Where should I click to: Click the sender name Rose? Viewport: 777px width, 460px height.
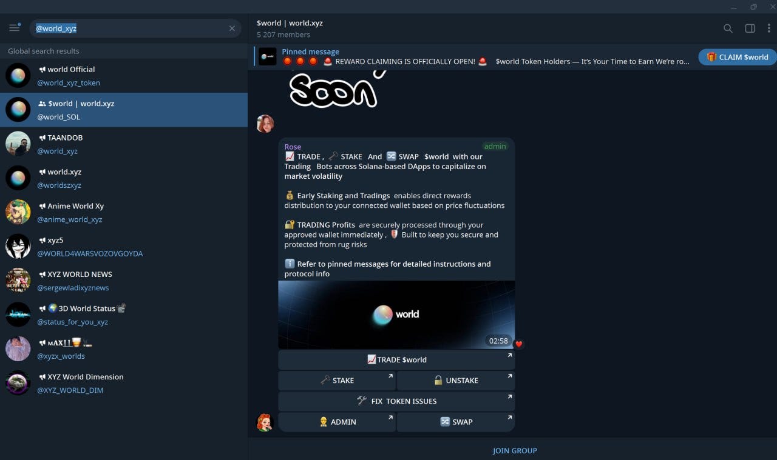click(293, 147)
